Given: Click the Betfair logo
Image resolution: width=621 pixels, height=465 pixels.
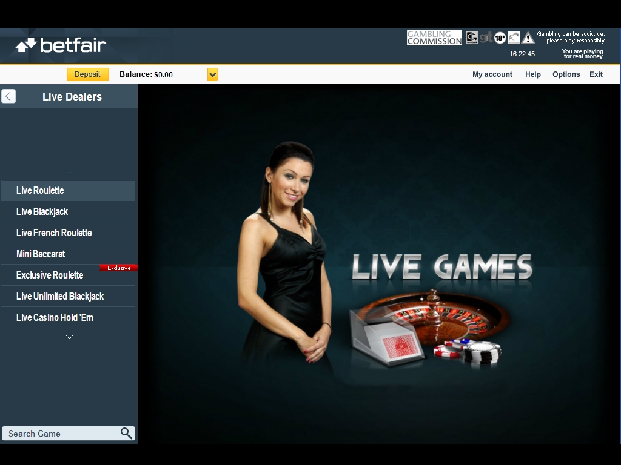Looking at the screenshot, I should pyautogui.click(x=61, y=45).
